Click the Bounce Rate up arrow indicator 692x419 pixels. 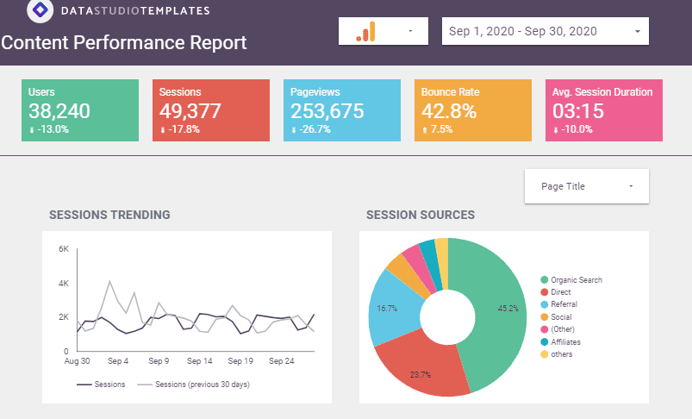425,130
